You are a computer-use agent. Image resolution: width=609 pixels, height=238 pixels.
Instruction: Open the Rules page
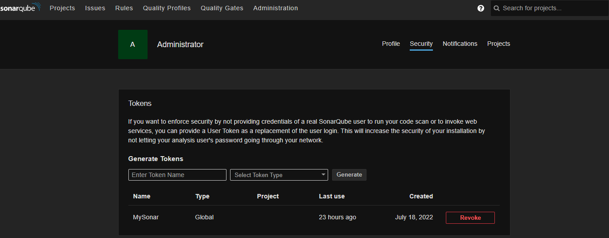124,8
